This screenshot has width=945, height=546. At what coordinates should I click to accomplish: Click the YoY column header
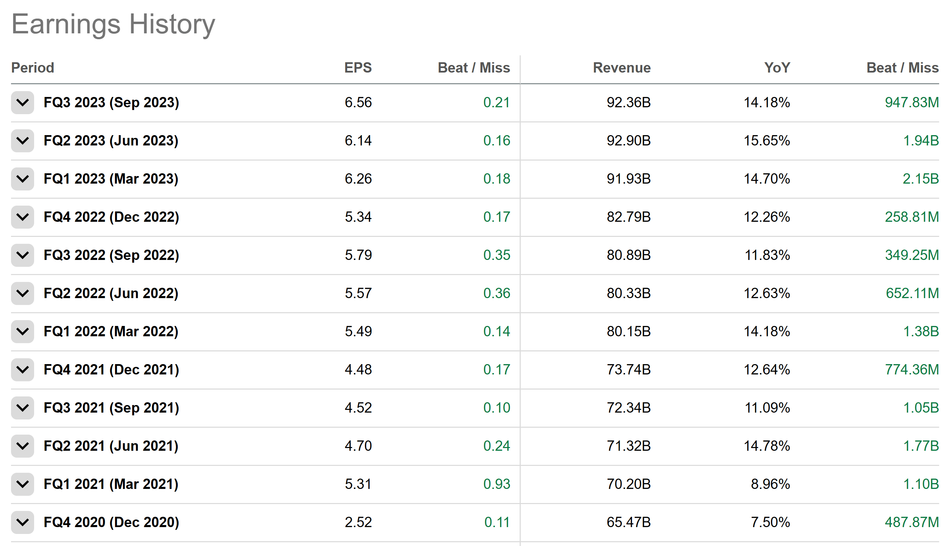tap(777, 68)
